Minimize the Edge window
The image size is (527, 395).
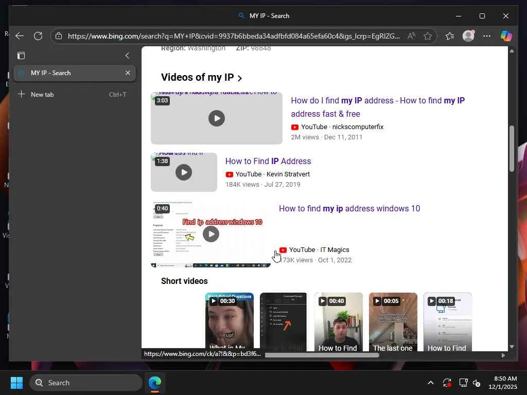[459, 16]
